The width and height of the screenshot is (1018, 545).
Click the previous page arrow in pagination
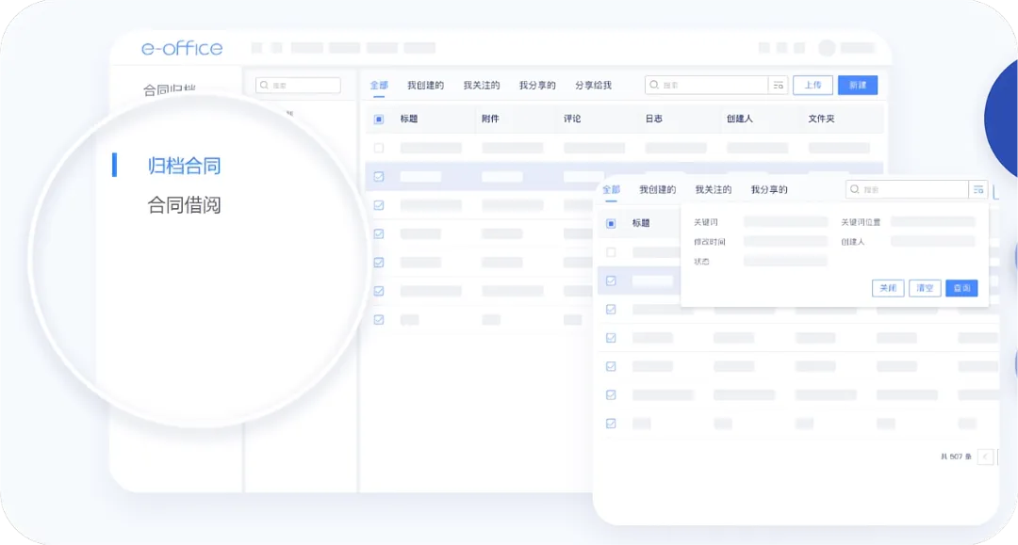(x=985, y=457)
